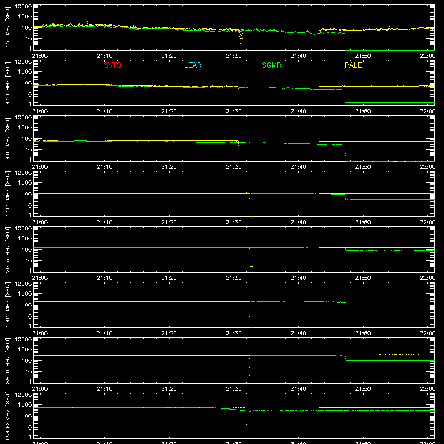Click the 21:10 label under the 245 MHz plot
This screenshot has width=444, height=444.
point(104,56)
